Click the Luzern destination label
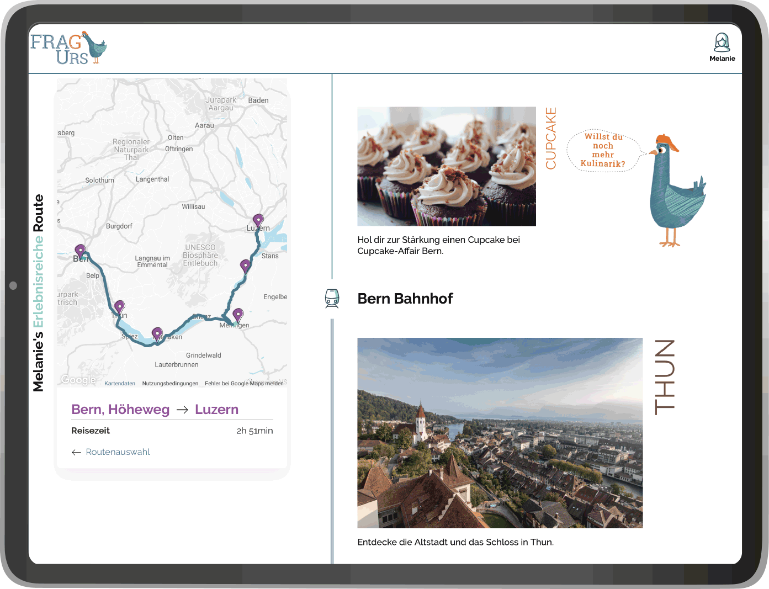The image size is (769, 589). [216, 410]
